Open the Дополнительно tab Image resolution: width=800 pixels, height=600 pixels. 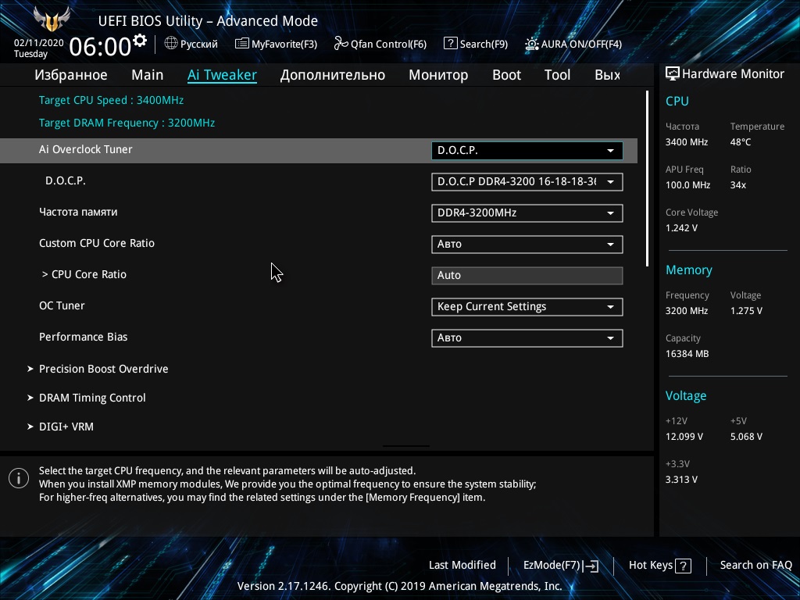[333, 75]
